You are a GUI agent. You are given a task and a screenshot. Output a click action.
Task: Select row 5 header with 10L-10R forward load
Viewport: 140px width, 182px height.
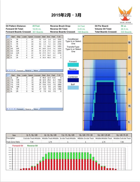click(x=8, y=49)
